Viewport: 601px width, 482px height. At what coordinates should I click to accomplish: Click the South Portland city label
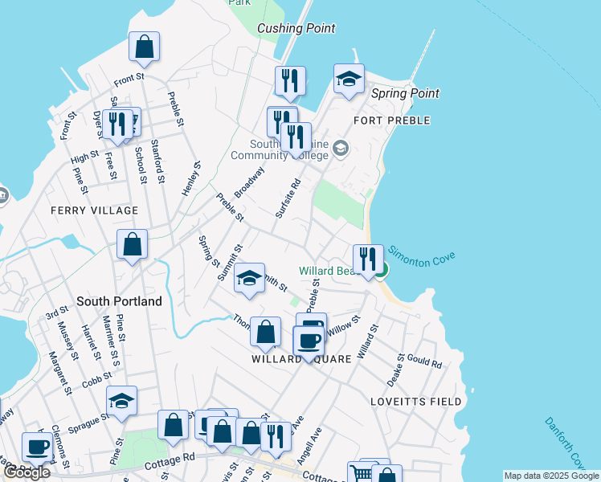120,301
